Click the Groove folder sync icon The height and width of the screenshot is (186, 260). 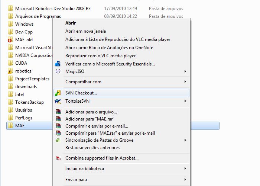coord(58,140)
